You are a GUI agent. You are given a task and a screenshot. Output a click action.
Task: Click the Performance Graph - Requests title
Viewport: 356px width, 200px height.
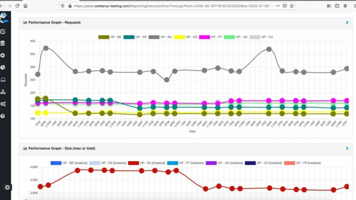pyautogui.click(x=55, y=22)
